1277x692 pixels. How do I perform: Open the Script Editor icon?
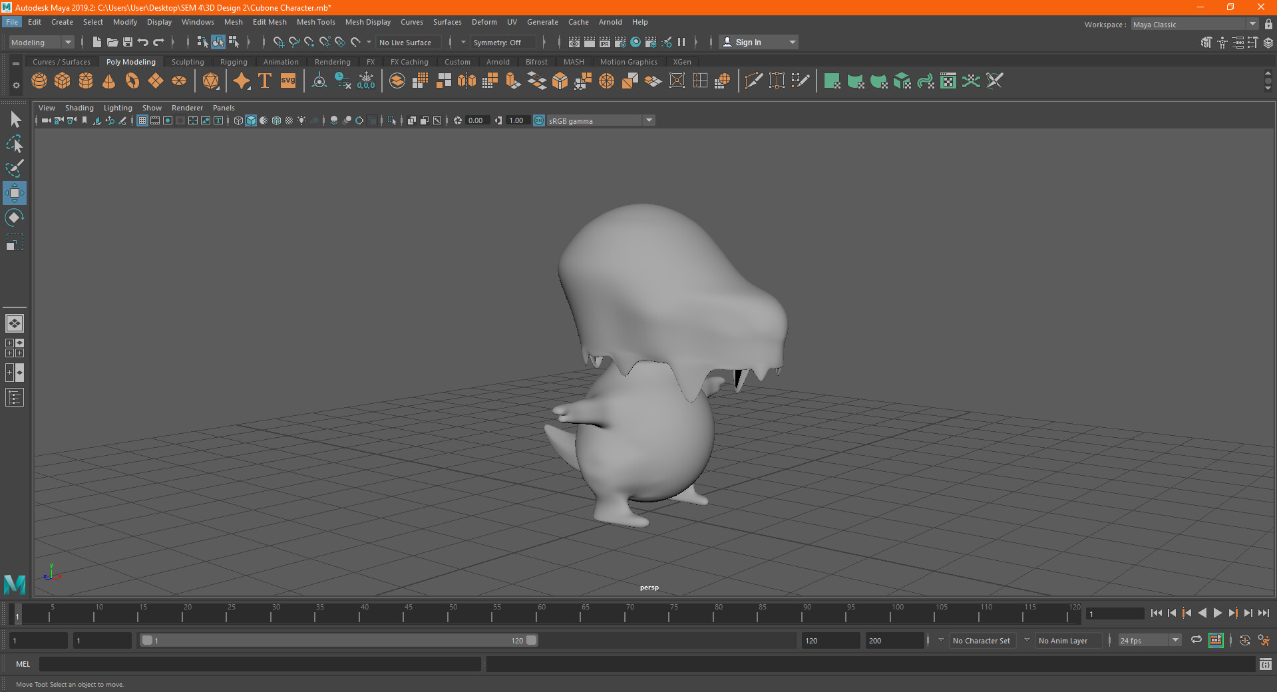pos(1265,664)
